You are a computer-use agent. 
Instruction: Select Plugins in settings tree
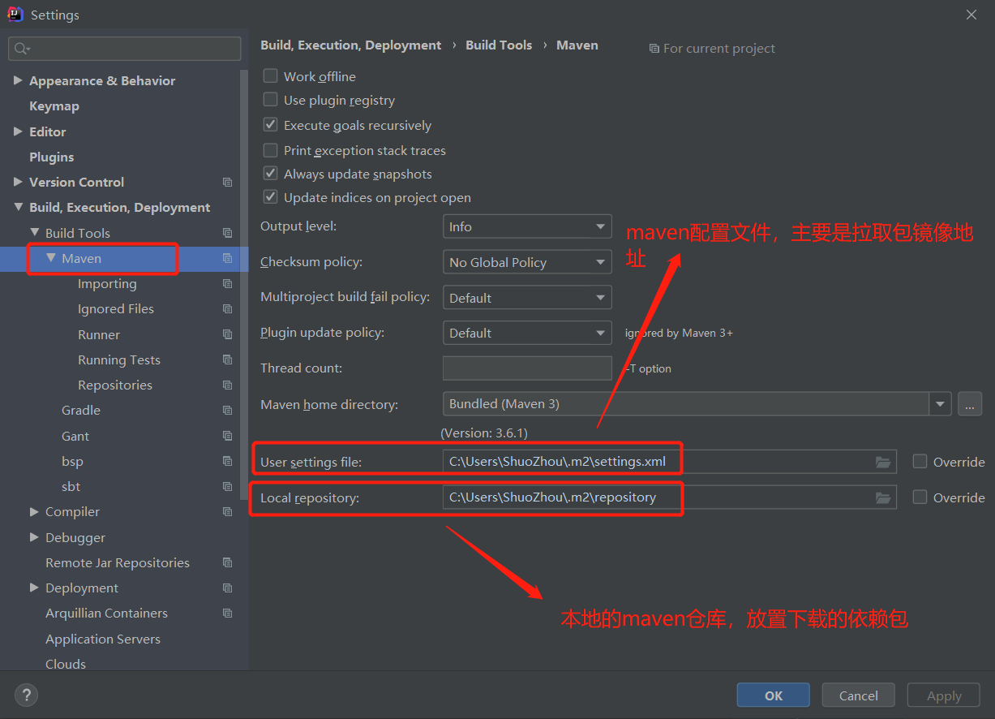pos(52,157)
